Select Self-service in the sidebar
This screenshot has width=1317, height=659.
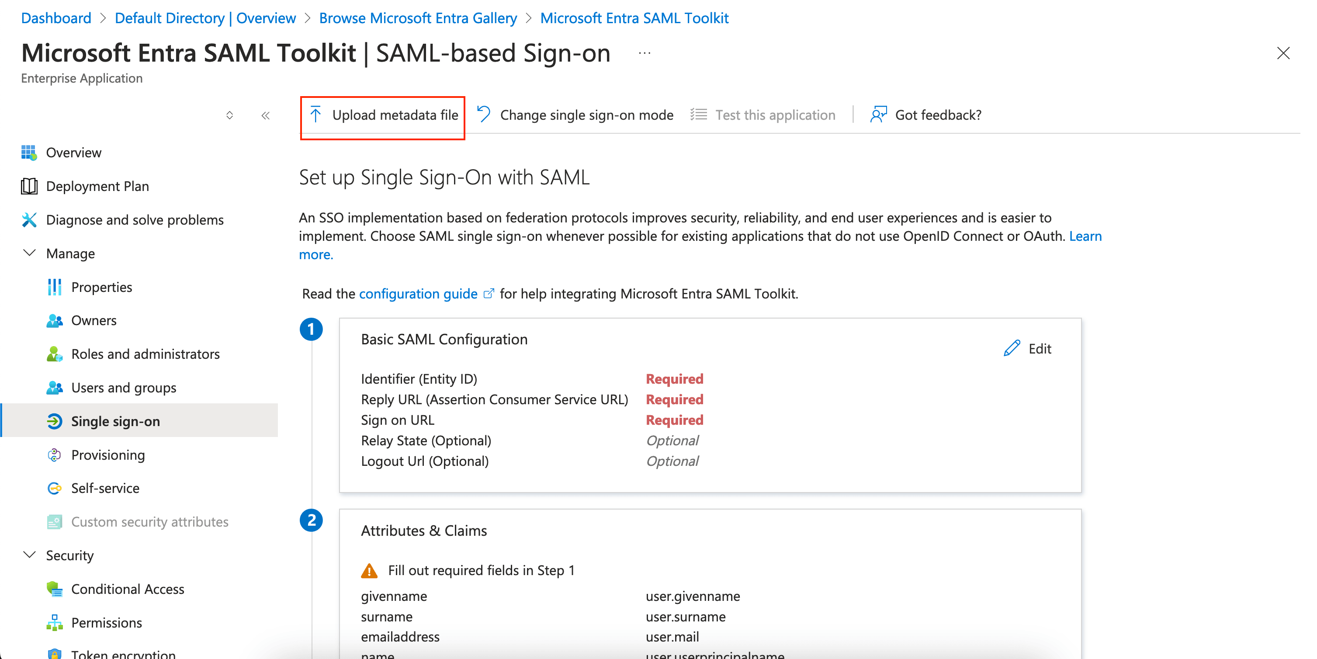point(105,488)
